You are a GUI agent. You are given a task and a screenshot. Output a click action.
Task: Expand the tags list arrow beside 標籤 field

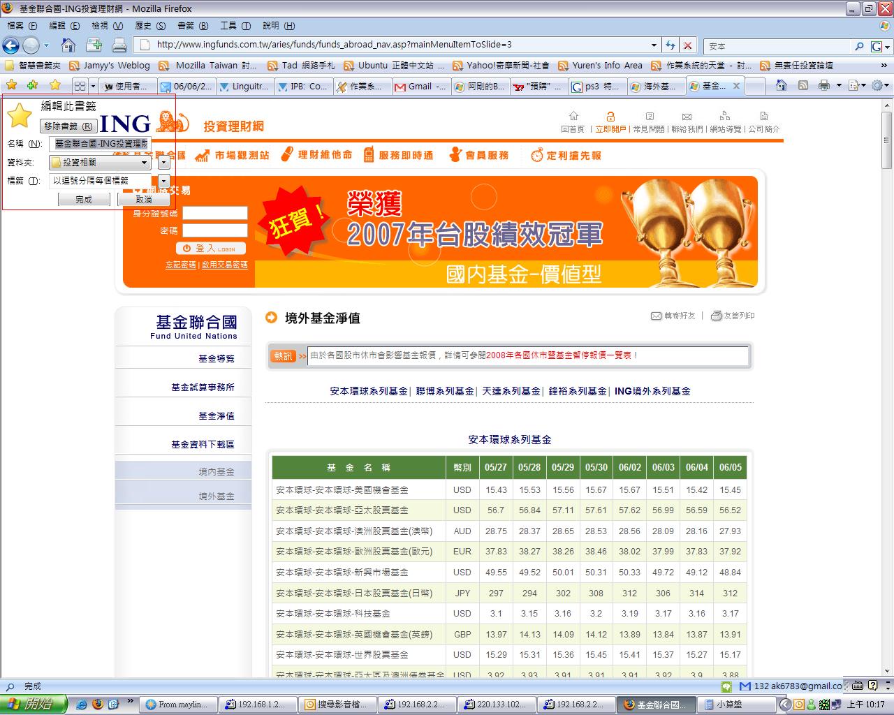tap(164, 181)
